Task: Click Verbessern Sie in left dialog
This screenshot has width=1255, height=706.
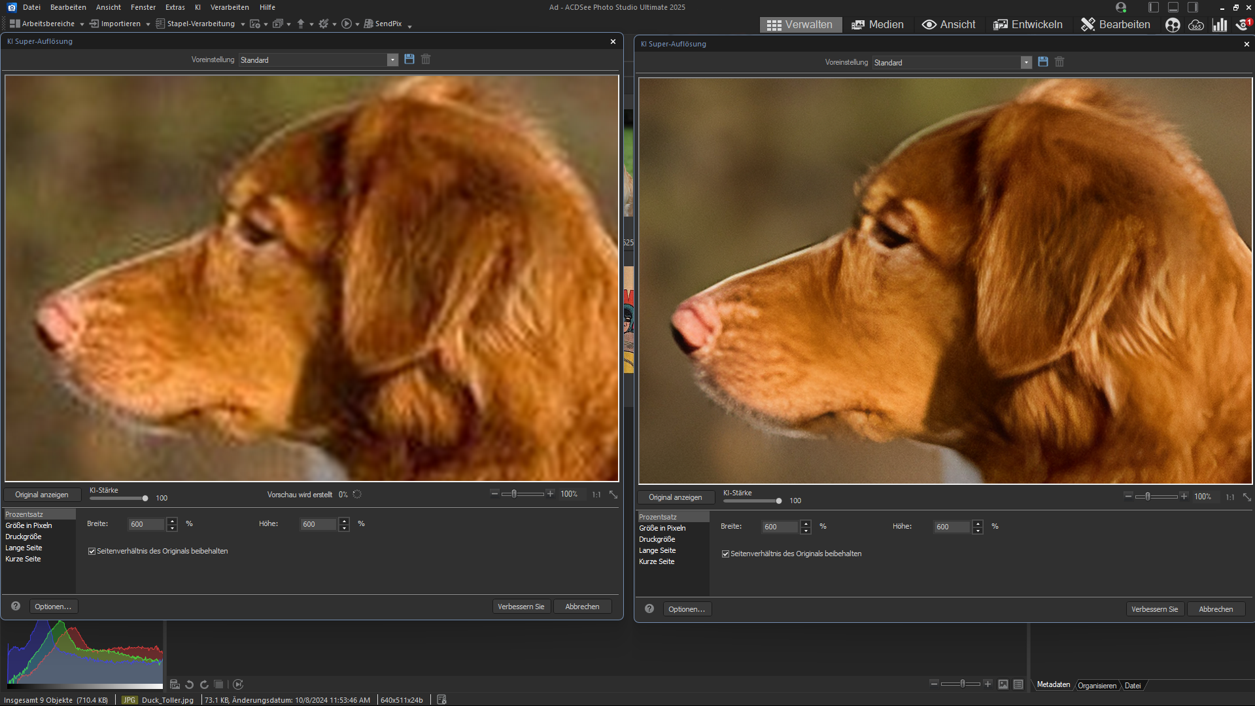Action: [x=521, y=607]
